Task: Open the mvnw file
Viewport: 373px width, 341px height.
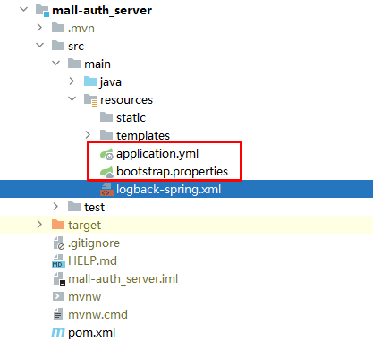Action: point(84,297)
